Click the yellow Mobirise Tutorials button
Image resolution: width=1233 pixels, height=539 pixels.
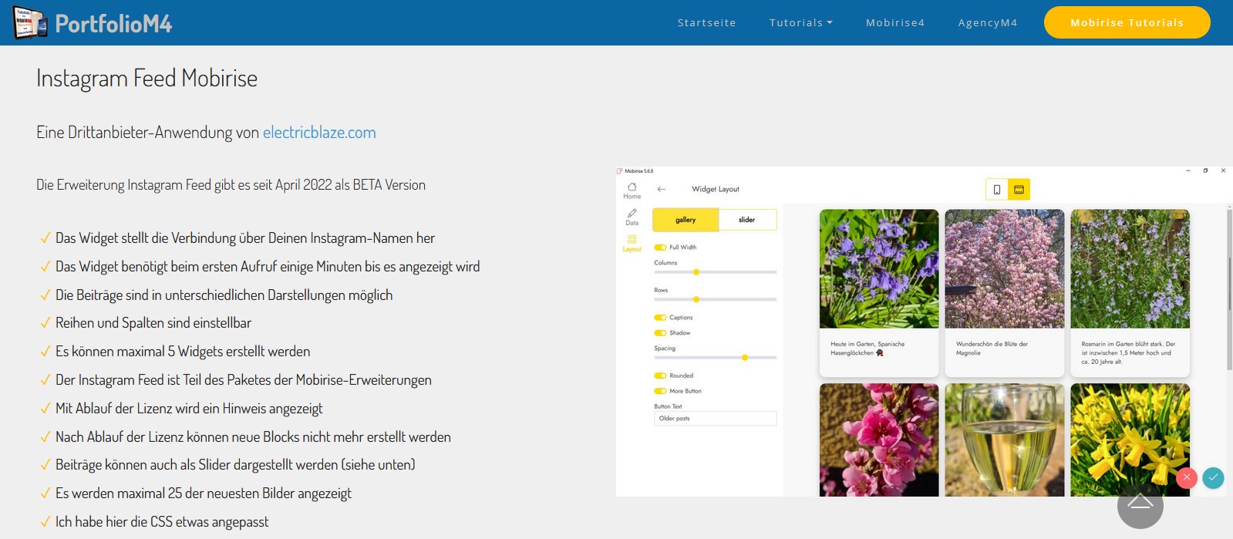coord(1127,22)
